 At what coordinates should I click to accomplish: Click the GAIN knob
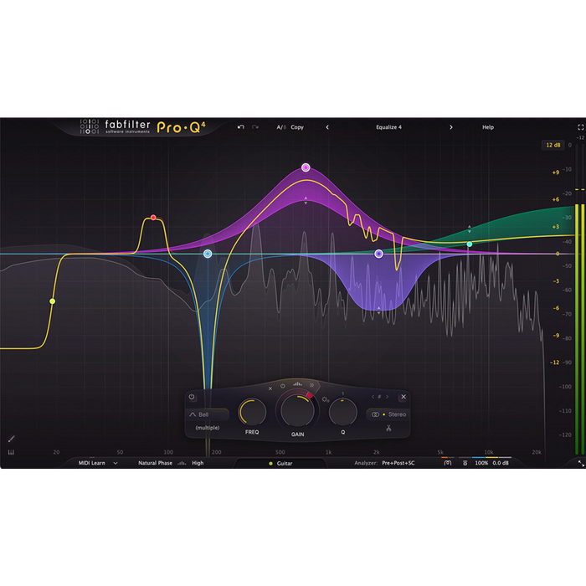297,411
